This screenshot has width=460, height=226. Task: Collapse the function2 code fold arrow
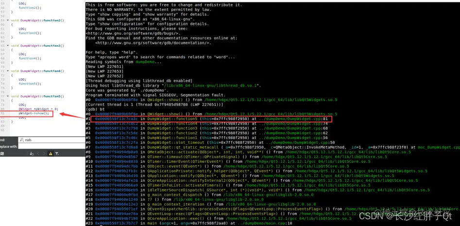click(x=8, y=20)
